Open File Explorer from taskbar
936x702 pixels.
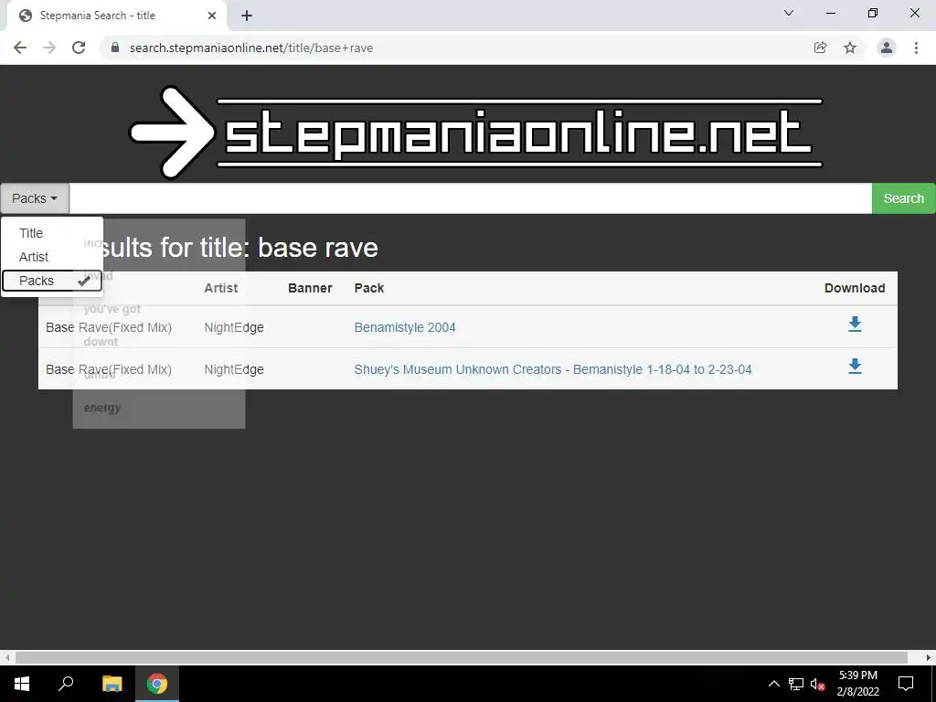[x=112, y=684]
